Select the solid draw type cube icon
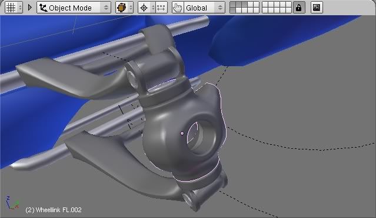Image resolution: width=376 pixels, height=218 pixels. coord(121,8)
